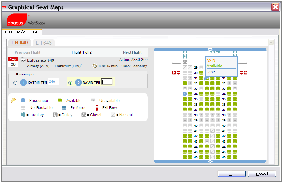Click not-bookable seat 35D
This screenshot has height=182, width=282.
[x=201, y=99]
